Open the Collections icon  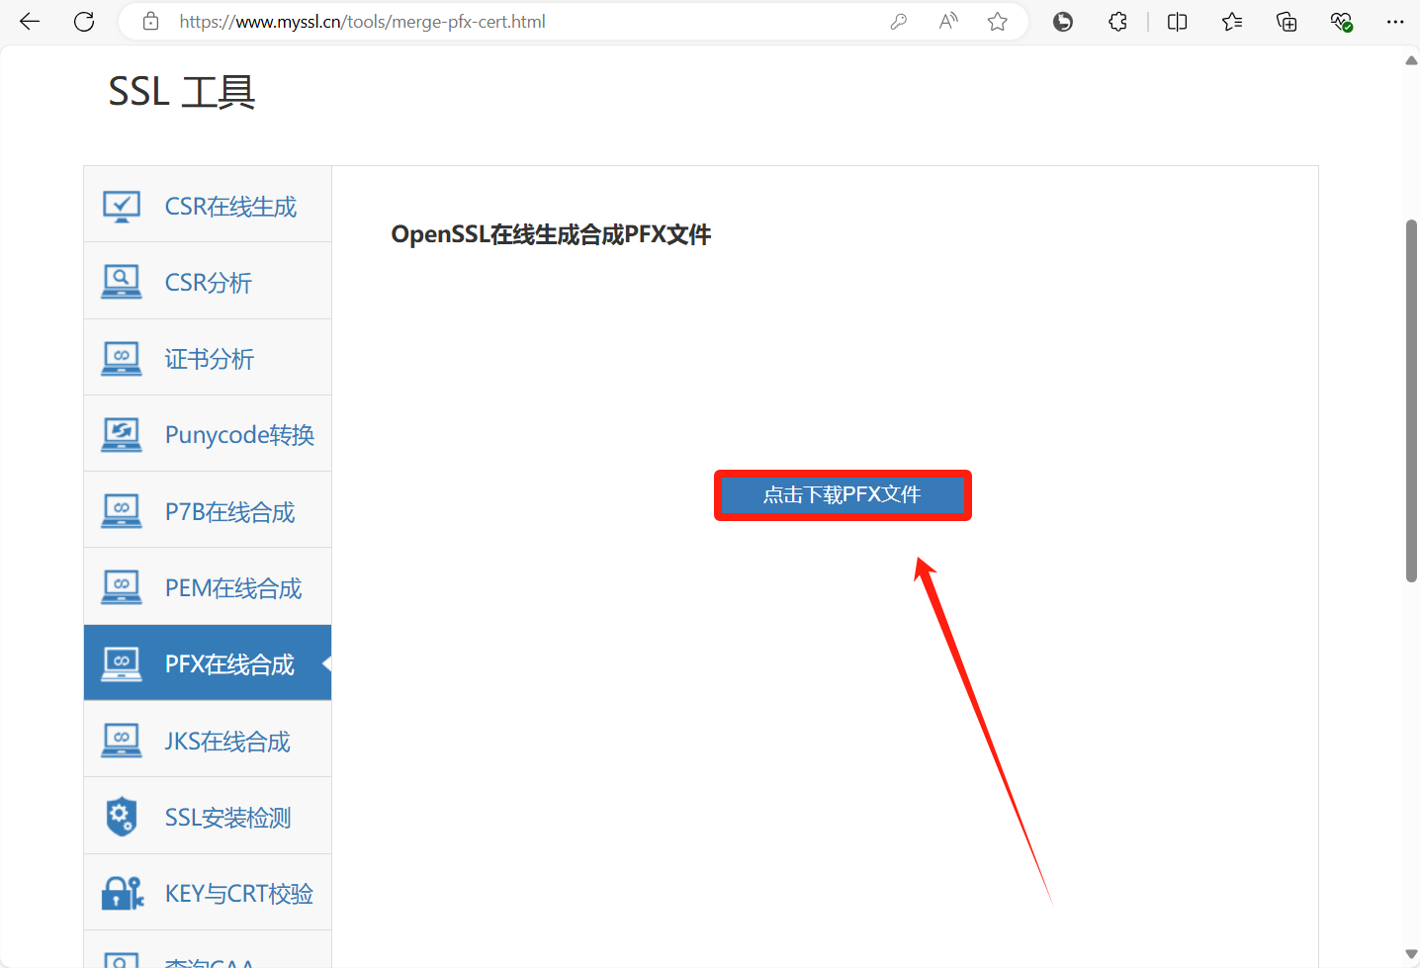click(x=1287, y=22)
